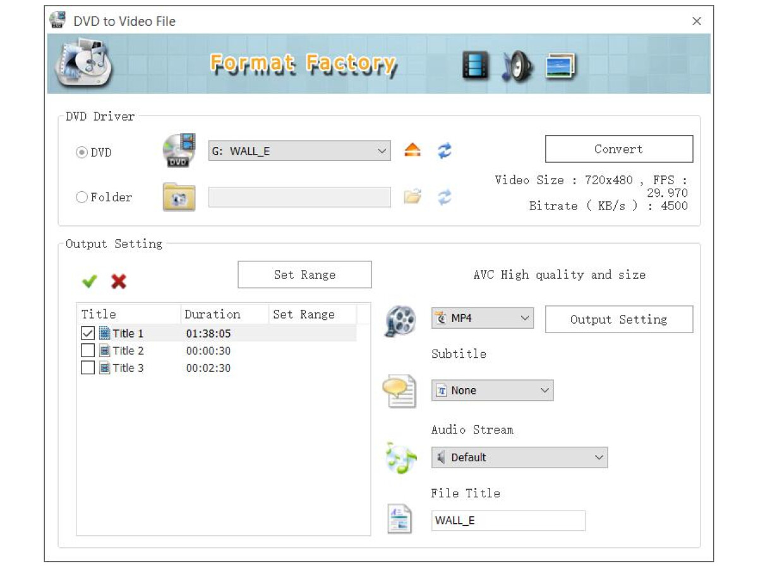This screenshot has width=758, height=568.
Task: Refresh the Folder source
Action: 445,197
